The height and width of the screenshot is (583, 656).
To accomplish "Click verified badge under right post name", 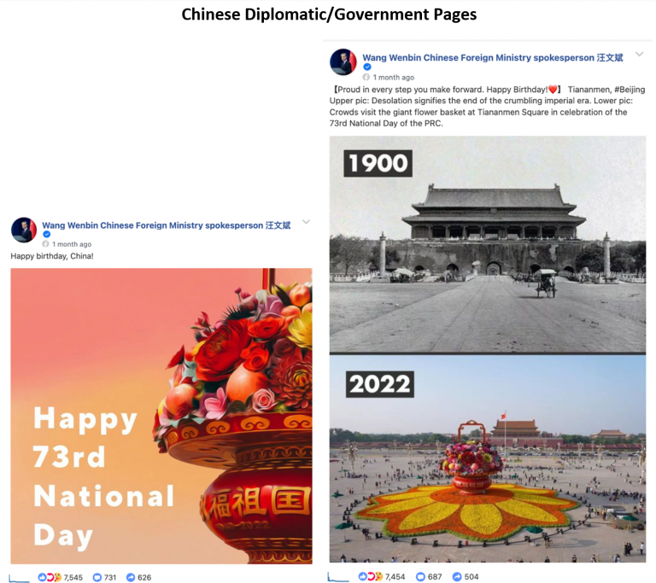I will pos(367,67).
